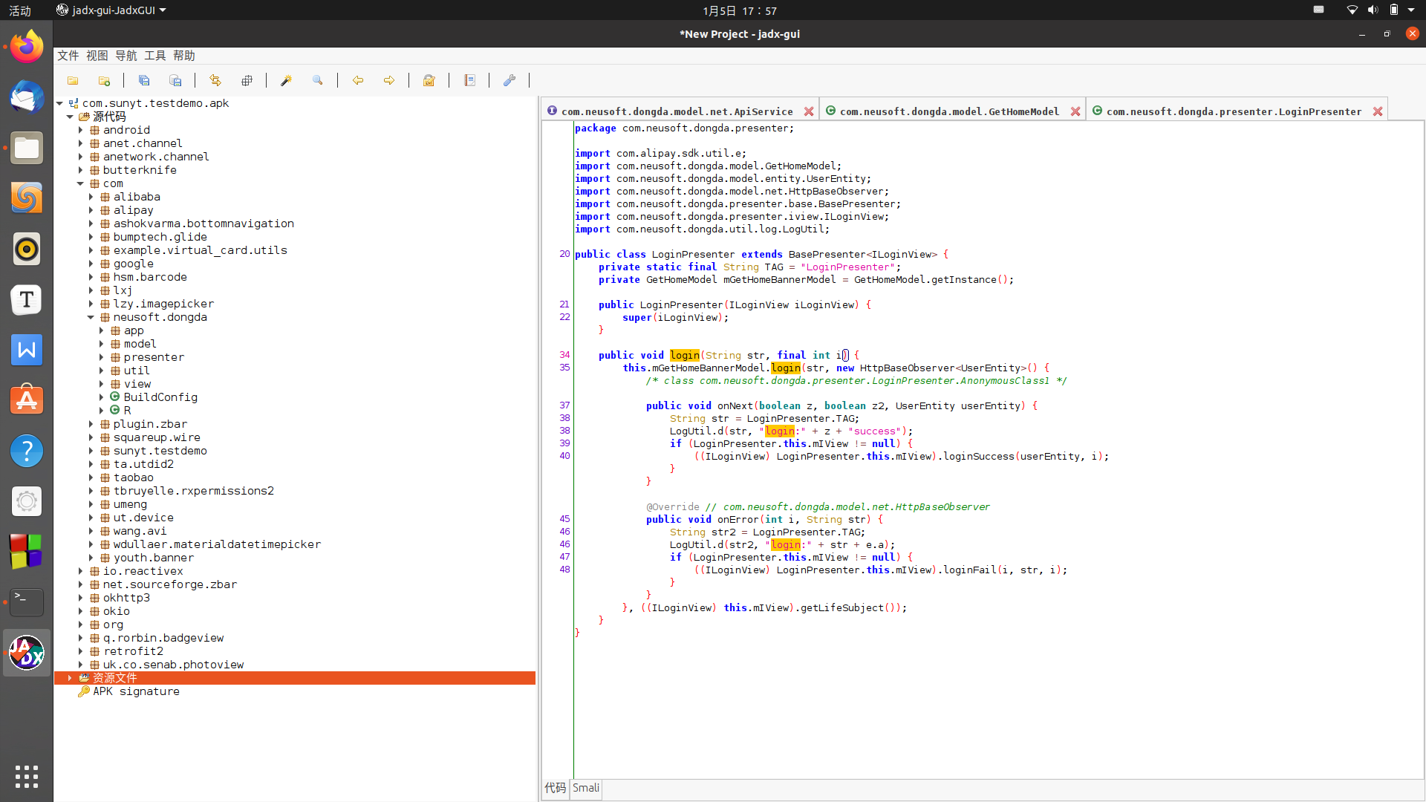Click the navigate back arrow
The width and height of the screenshot is (1426, 802).
[x=358, y=80]
